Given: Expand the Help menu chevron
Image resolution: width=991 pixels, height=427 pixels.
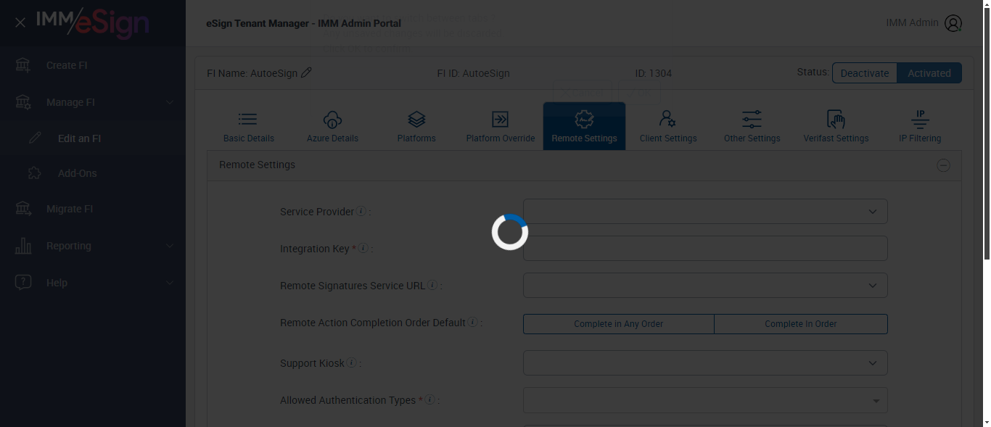Looking at the screenshot, I should (x=170, y=283).
